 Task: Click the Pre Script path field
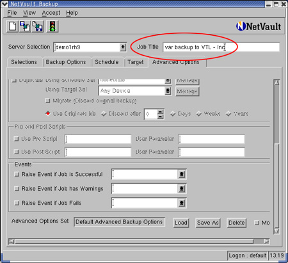[x=98, y=139]
